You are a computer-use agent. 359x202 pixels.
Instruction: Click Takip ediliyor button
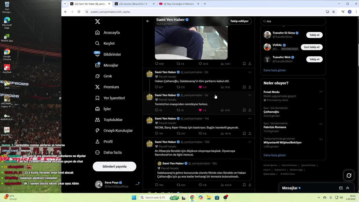[239, 21]
